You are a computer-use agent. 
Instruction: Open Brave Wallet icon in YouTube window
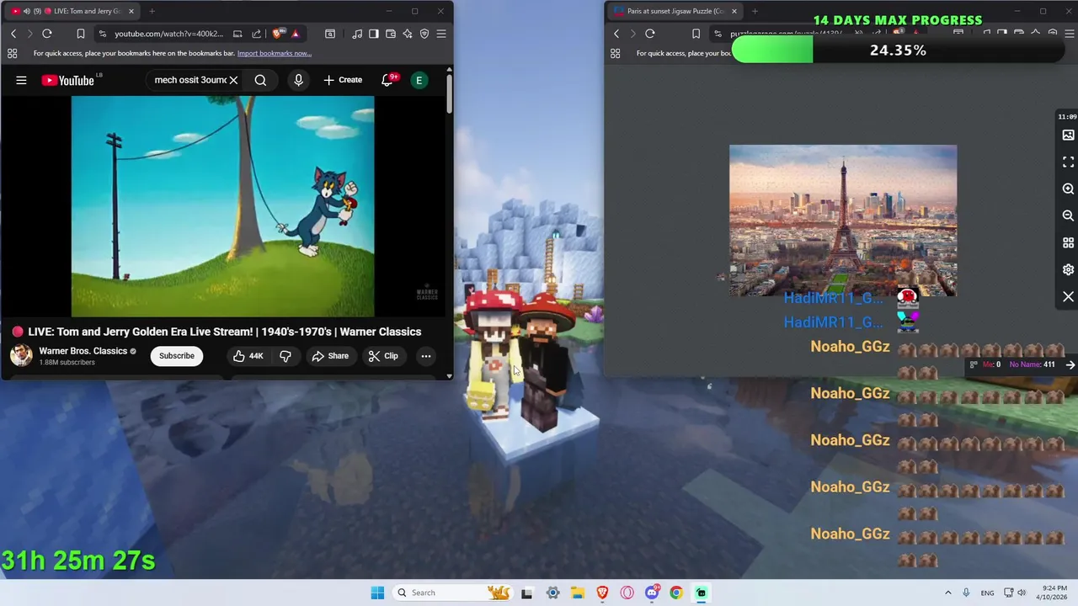391,34
